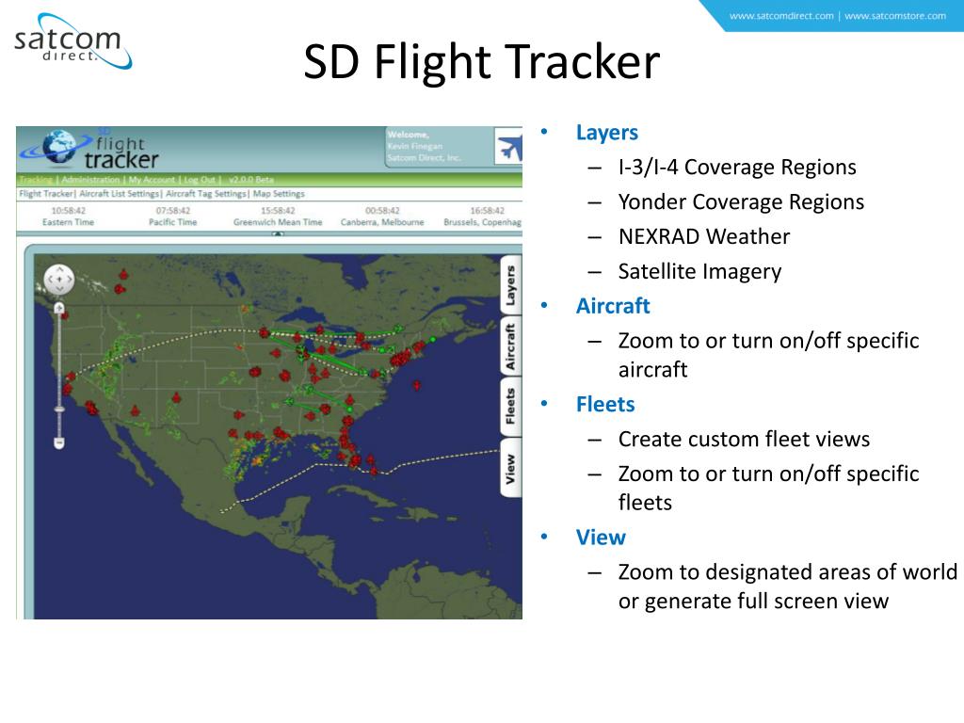The image size is (964, 723).
Task: Click the airplane icon in tracker header
Action: click(508, 146)
